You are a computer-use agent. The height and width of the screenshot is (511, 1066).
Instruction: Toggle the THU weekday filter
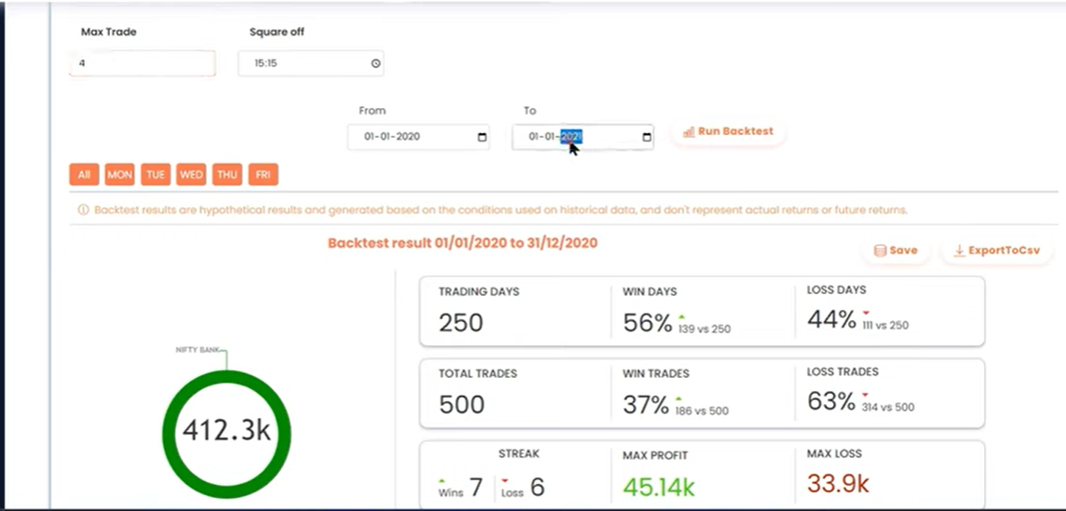pyautogui.click(x=227, y=174)
